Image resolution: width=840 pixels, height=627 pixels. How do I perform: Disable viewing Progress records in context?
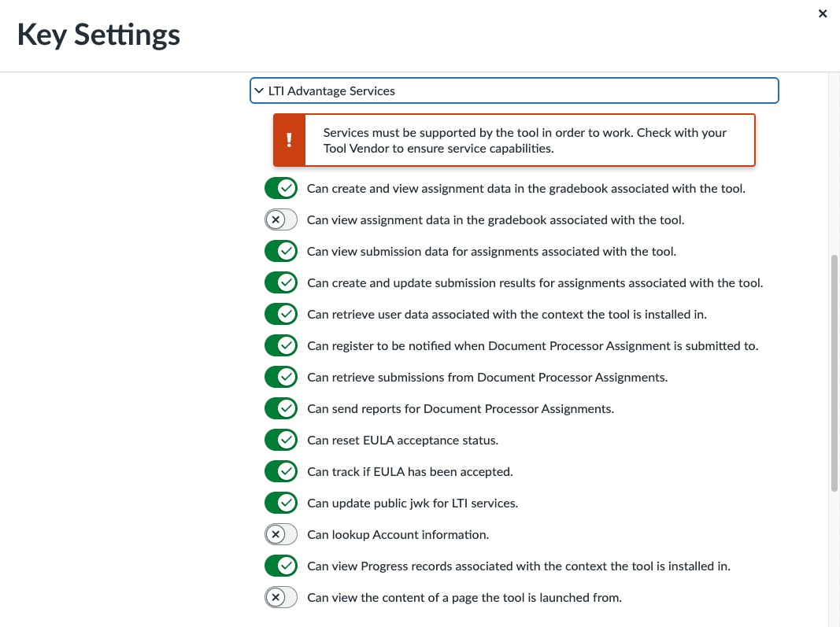point(281,566)
